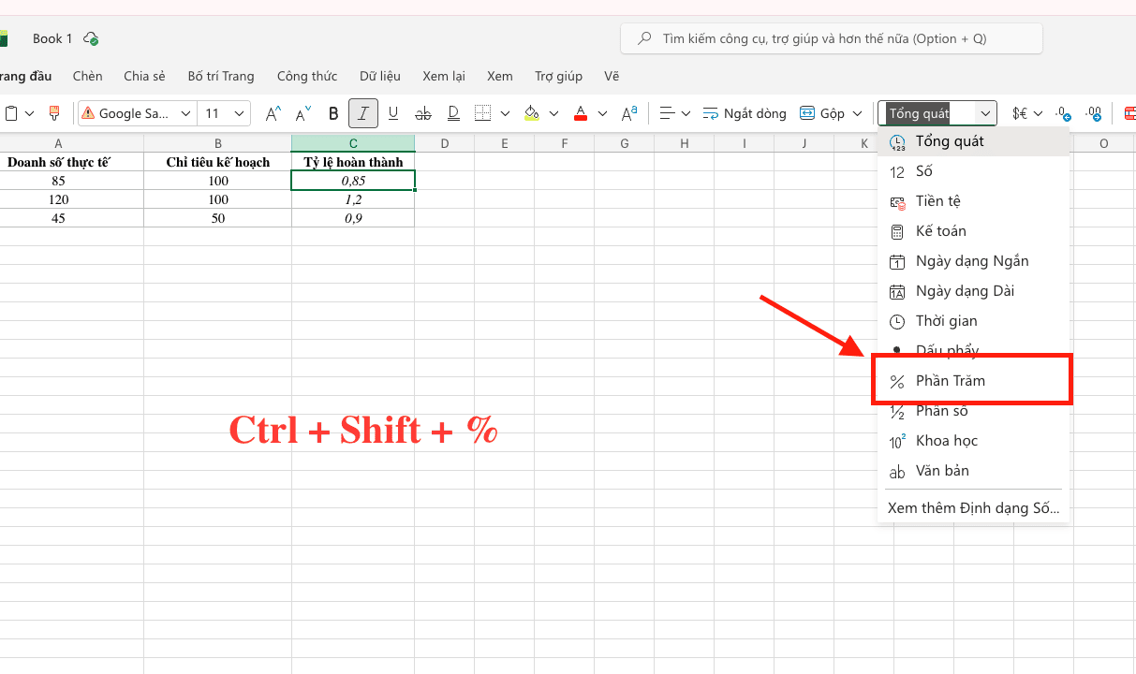Open the Vẽ tab
The width and height of the screenshot is (1136, 674).
[x=612, y=76]
